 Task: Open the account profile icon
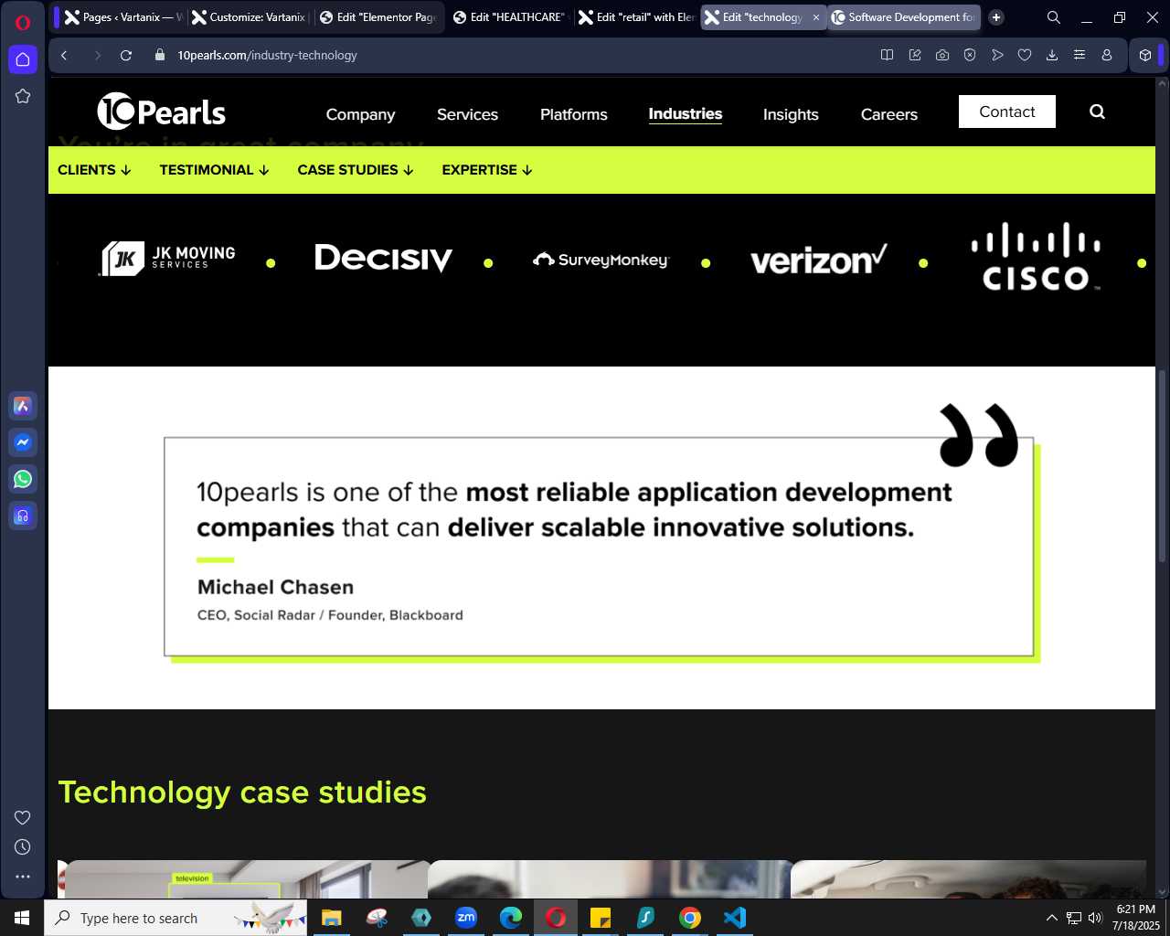1107,55
